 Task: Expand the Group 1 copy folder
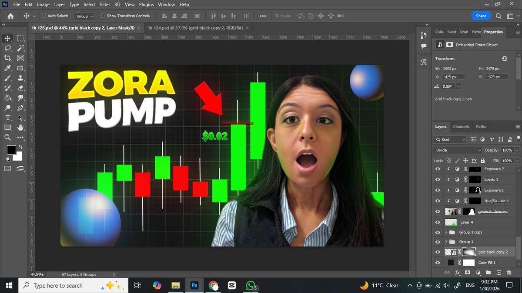446,232
